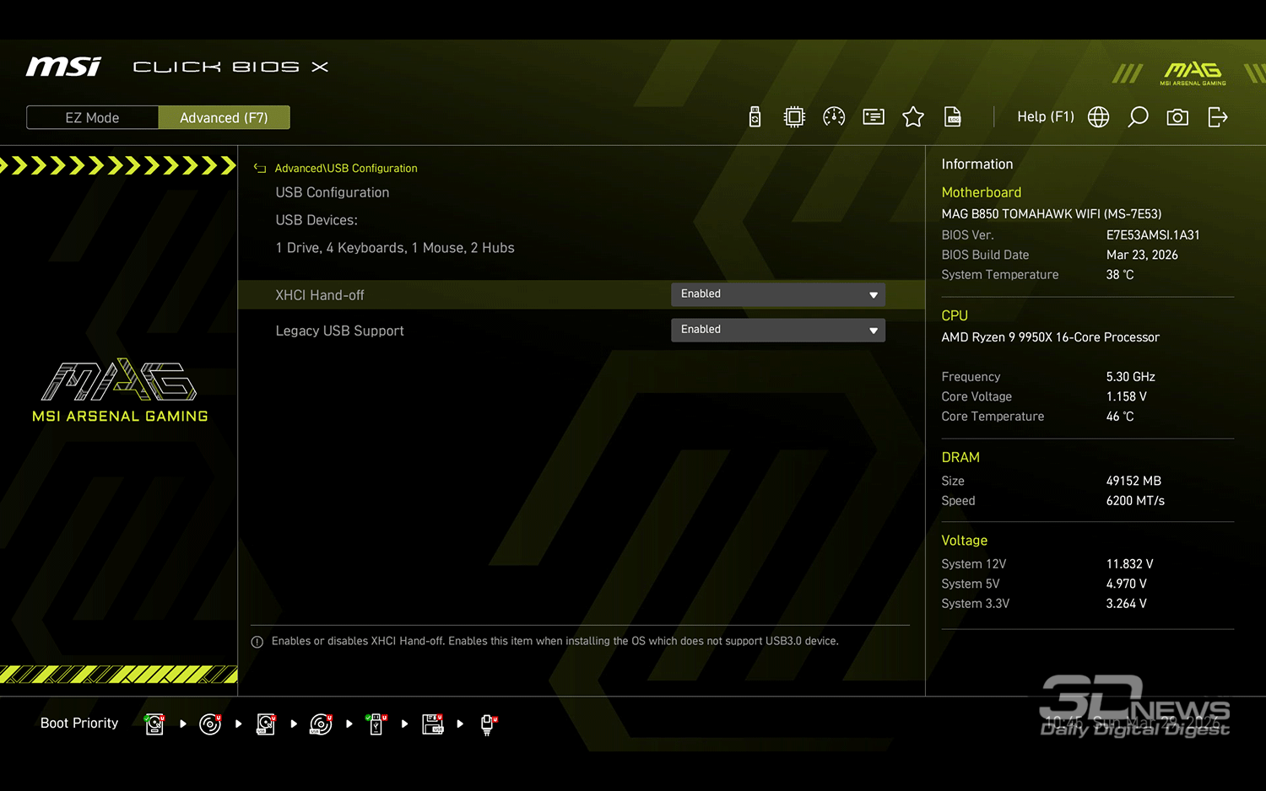Select the network plug boot device
Image resolution: width=1266 pixels, height=791 pixels.
(487, 724)
